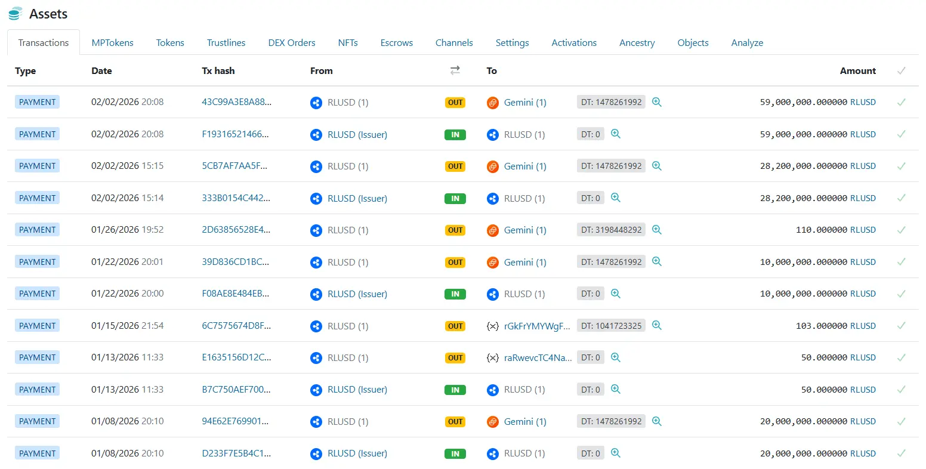The width and height of the screenshot is (926, 469).
Task: Open RLUSD (Issuer) link in F08AE8E484EB row
Action: (357, 294)
